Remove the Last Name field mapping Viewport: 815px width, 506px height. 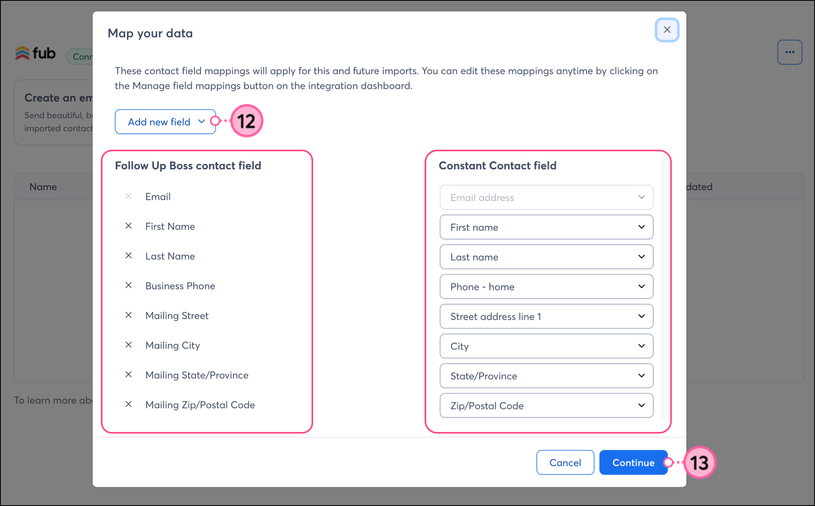click(x=129, y=255)
